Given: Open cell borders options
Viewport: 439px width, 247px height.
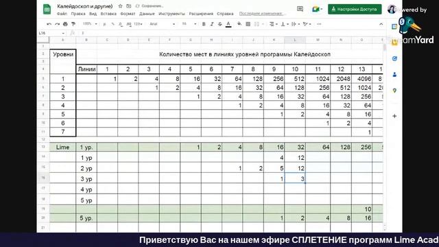Looking at the screenshot, I should point(248,24).
